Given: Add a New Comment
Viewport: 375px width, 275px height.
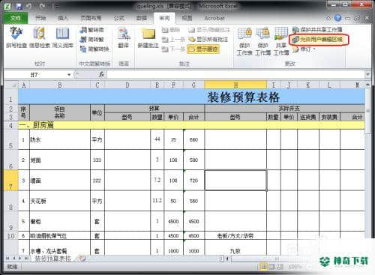Looking at the screenshot, I should (x=148, y=37).
